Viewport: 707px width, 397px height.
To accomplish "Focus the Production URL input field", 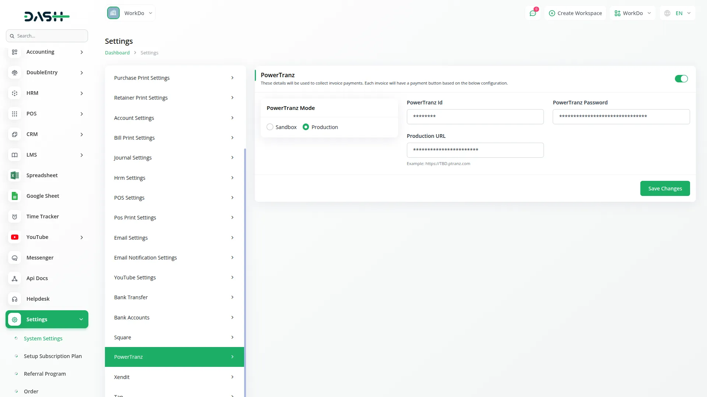I will pos(475,150).
